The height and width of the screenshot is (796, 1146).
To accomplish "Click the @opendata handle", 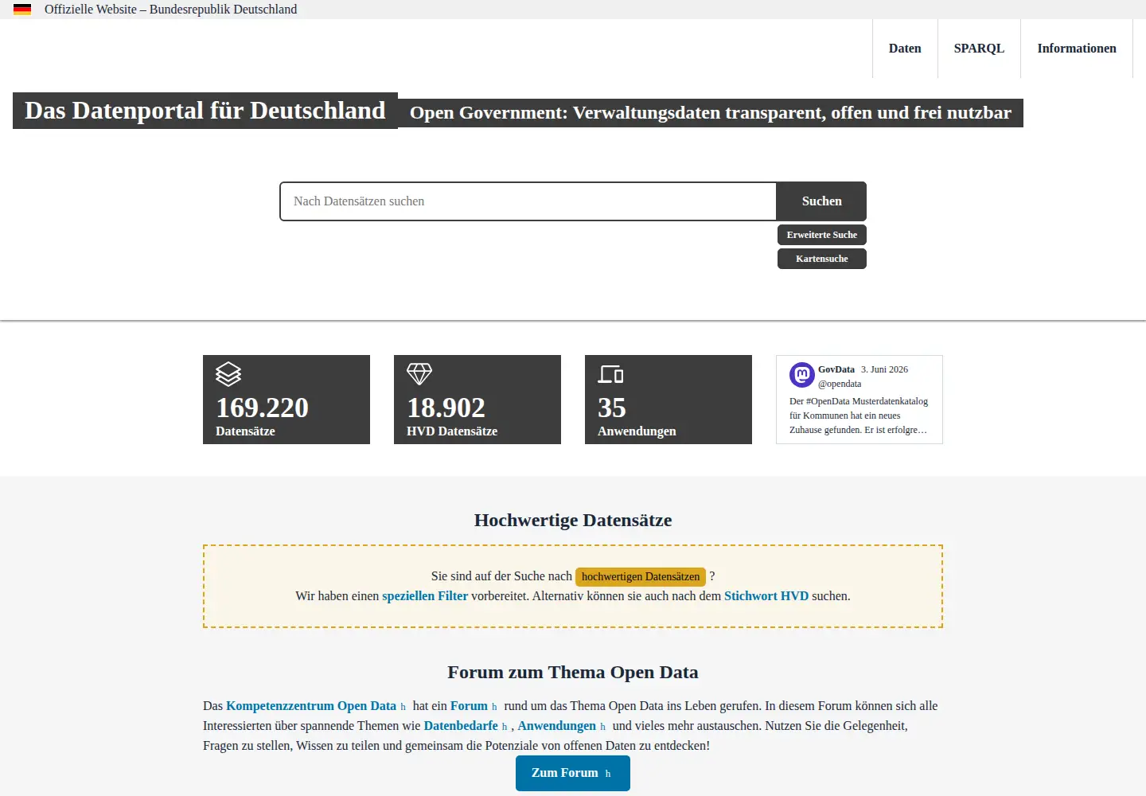I will pyautogui.click(x=840, y=384).
